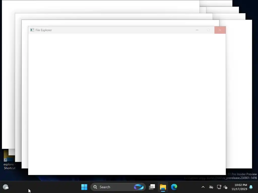
Task: Open the weather widget on the taskbar
Action: [x=6, y=187]
